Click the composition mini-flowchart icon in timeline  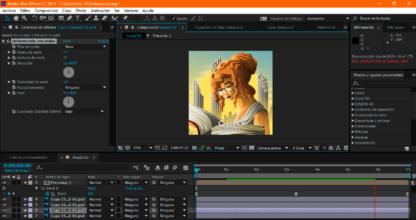click(135, 168)
